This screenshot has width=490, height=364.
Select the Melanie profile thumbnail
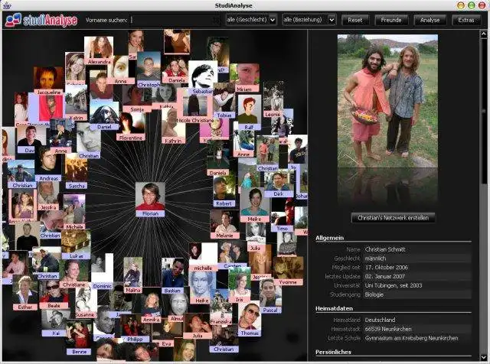224,224
